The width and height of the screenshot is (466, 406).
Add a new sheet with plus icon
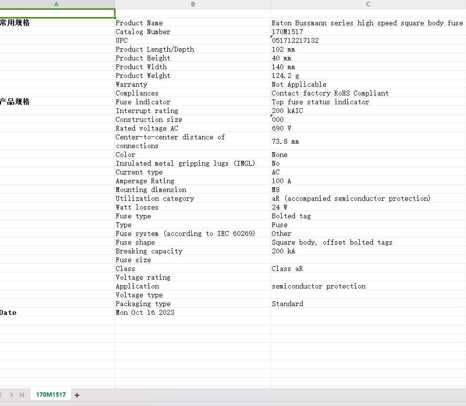[x=77, y=395]
